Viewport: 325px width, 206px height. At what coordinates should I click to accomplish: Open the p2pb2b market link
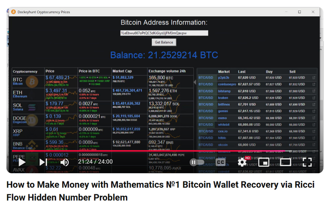pyautogui.click(x=223, y=78)
